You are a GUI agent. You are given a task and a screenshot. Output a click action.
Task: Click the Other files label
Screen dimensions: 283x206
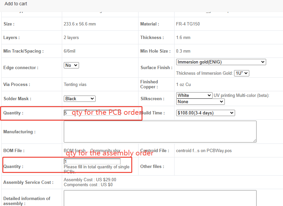tap(152, 166)
